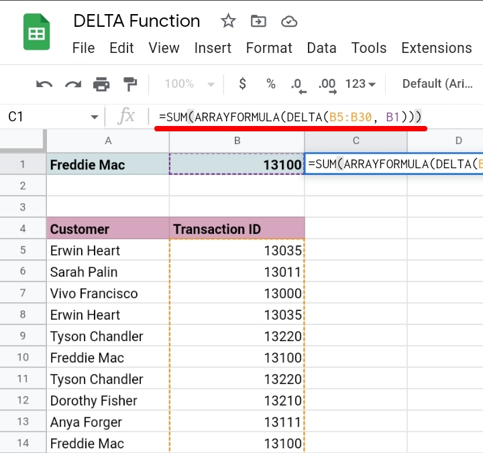Open the 123 number format dropdown
Image resolution: width=483 pixels, height=453 pixels.
coord(360,84)
